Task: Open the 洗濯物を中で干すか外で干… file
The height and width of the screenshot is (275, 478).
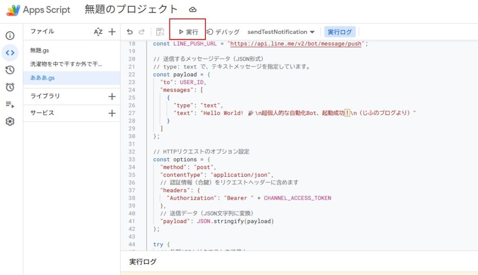Action: 66,64
